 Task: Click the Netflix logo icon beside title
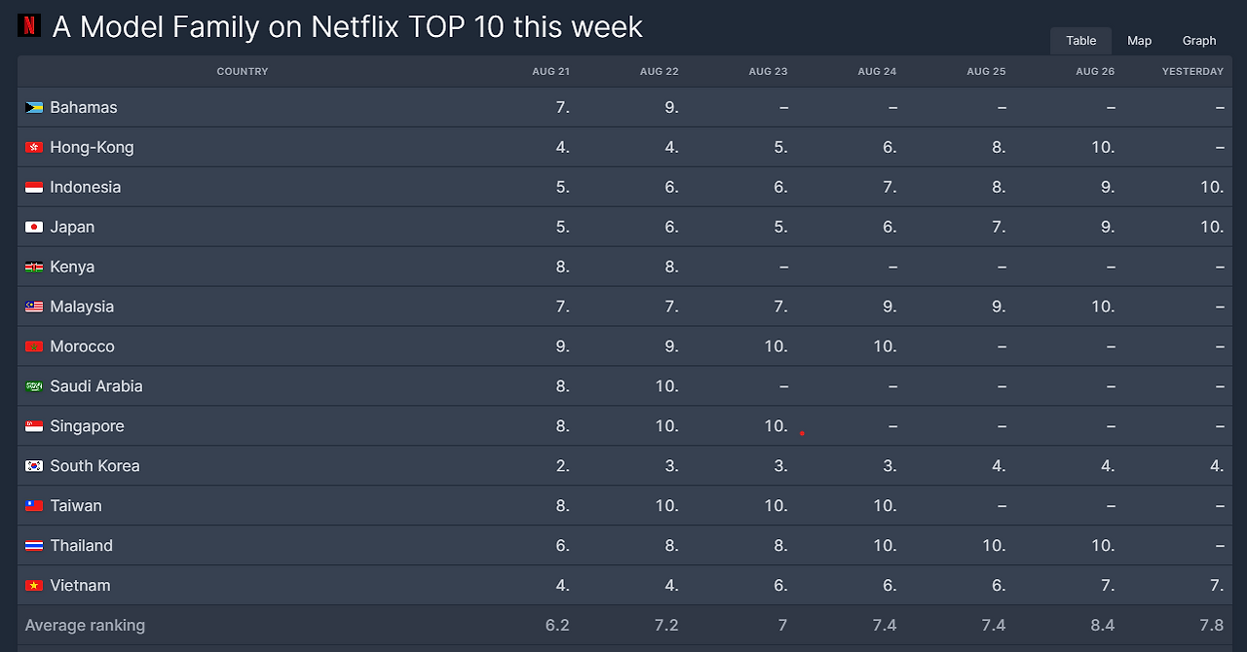tap(29, 25)
